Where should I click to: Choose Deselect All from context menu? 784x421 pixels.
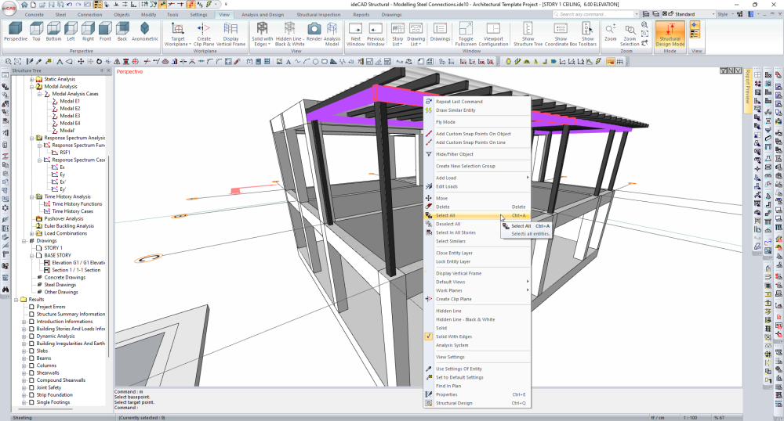click(x=448, y=224)
